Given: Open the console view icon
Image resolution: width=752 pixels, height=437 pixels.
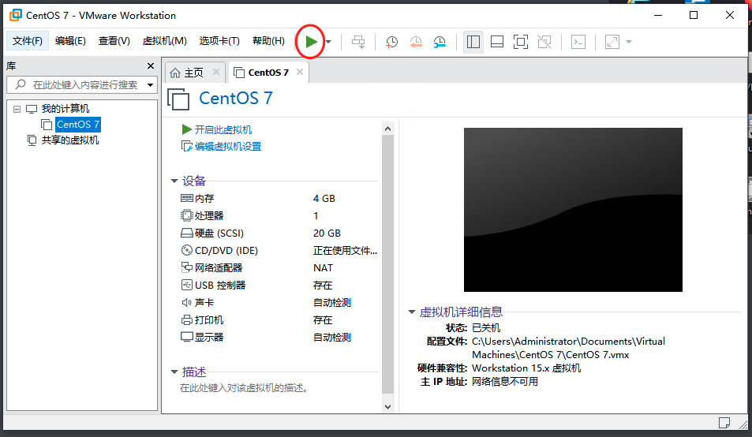Looking at the screenshot, I should click(x=578, y=42).
